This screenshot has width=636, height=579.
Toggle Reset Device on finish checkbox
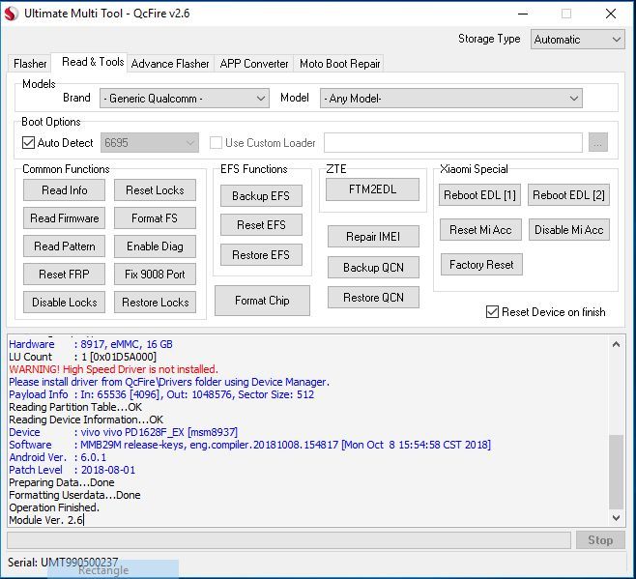492,312
